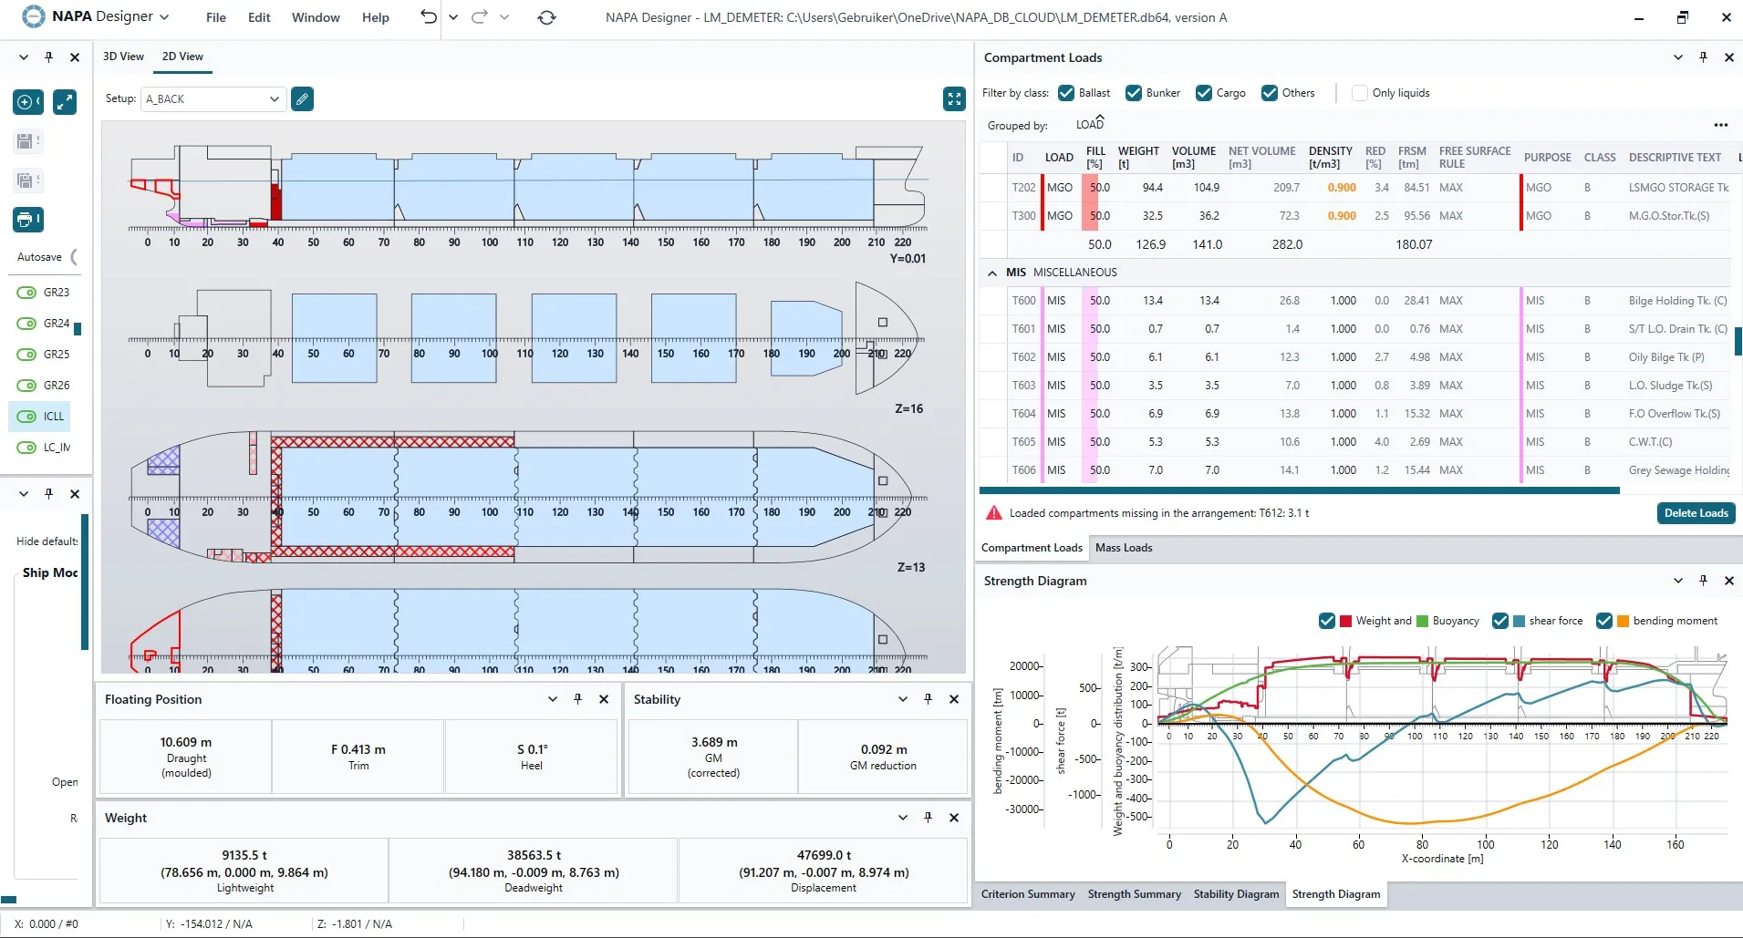Close the Strength Diagram panel
Viewport: 1743px width, 938px height.
(1728, 581)
